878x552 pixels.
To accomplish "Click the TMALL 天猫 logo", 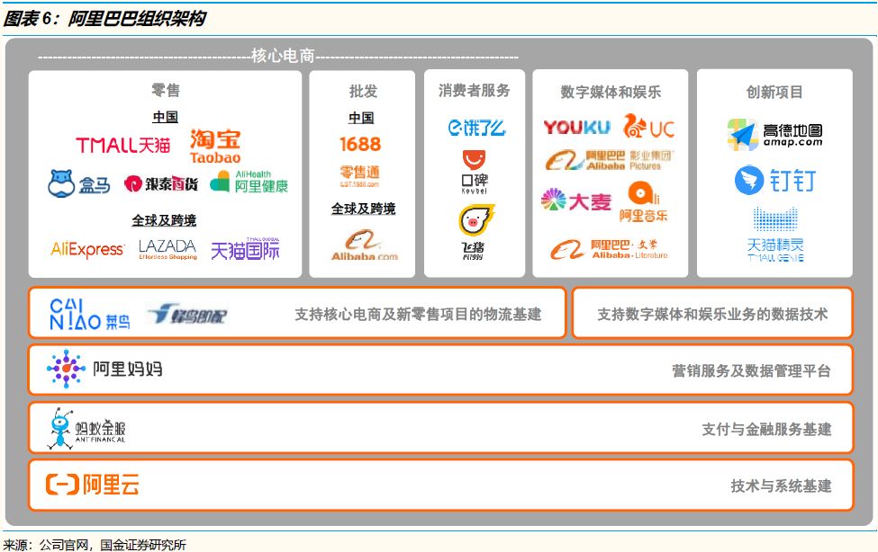I will click(x=123, y=146).
